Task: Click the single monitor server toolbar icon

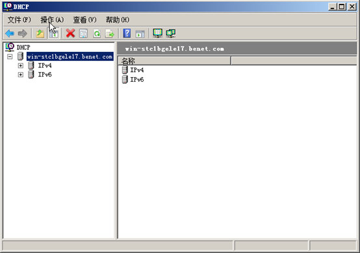Action: [x=158, y=33]
